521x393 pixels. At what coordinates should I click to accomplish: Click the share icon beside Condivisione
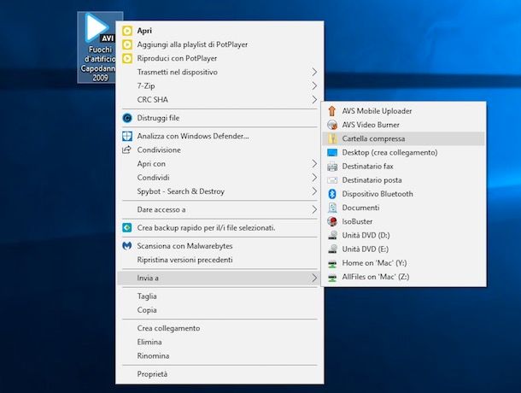tap(127, 150)
